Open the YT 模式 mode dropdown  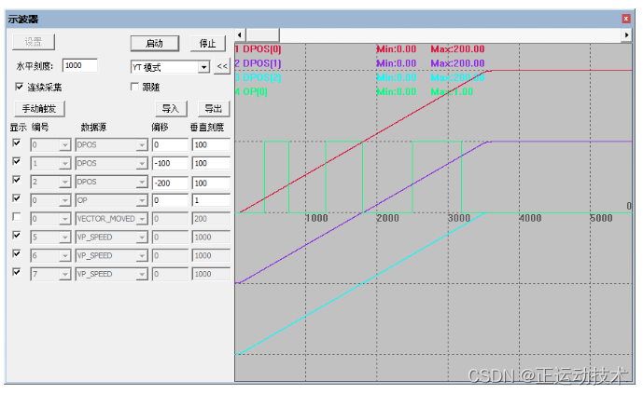click(203, 67)
